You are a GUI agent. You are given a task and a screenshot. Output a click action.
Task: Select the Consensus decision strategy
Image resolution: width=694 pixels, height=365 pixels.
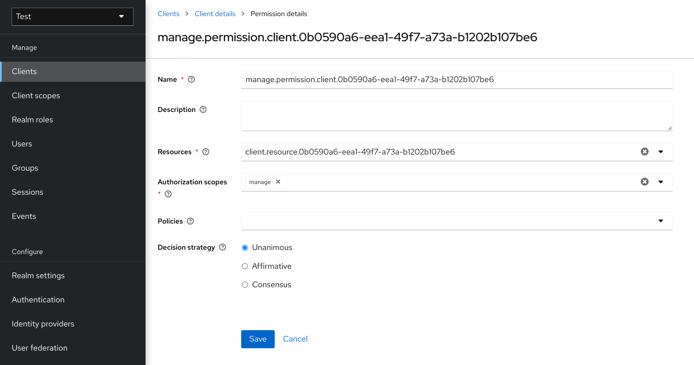245,284
